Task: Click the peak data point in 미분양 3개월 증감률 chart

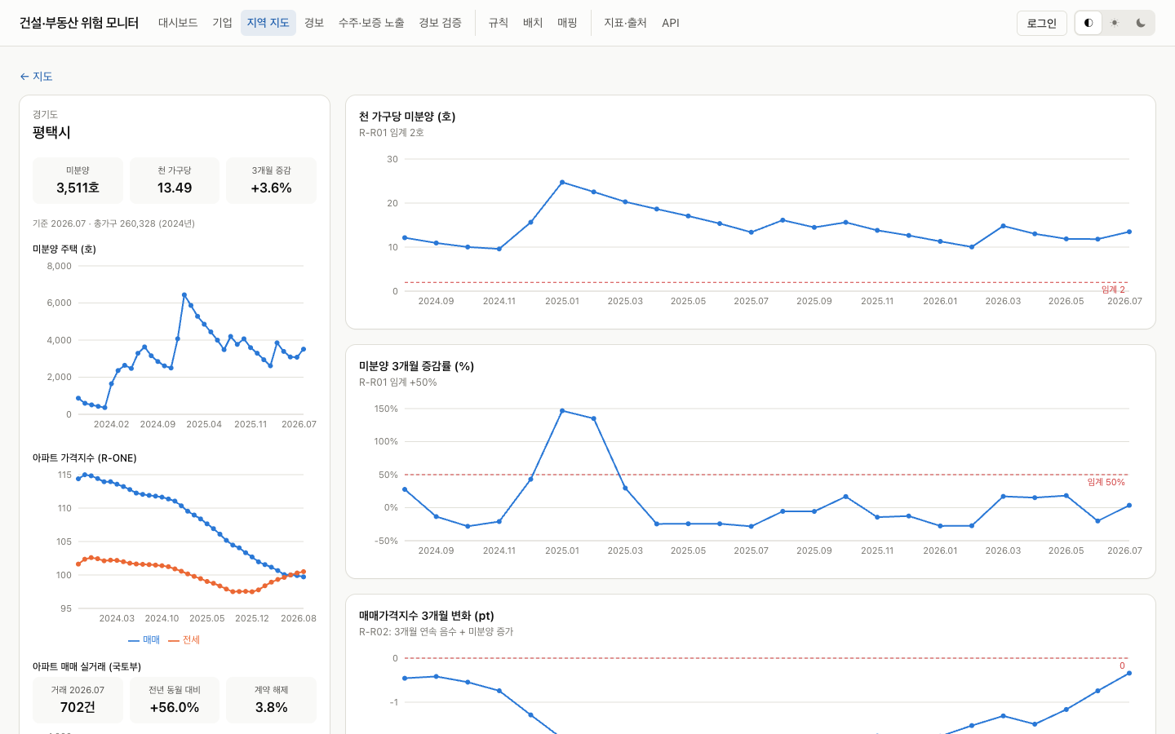Action: pos(562,411)
